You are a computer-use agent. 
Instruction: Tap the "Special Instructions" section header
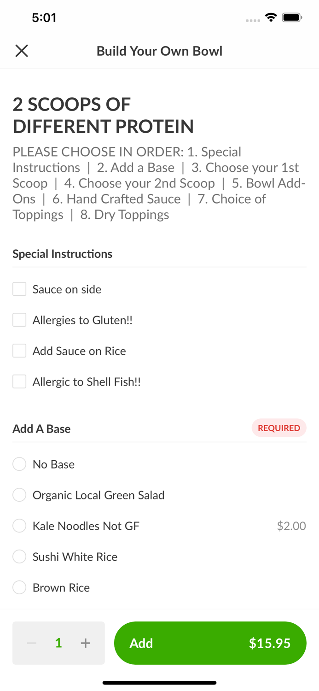62,254
